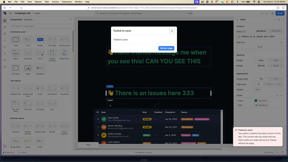Switch Value mode to Plain text

(x=276, y=31)
